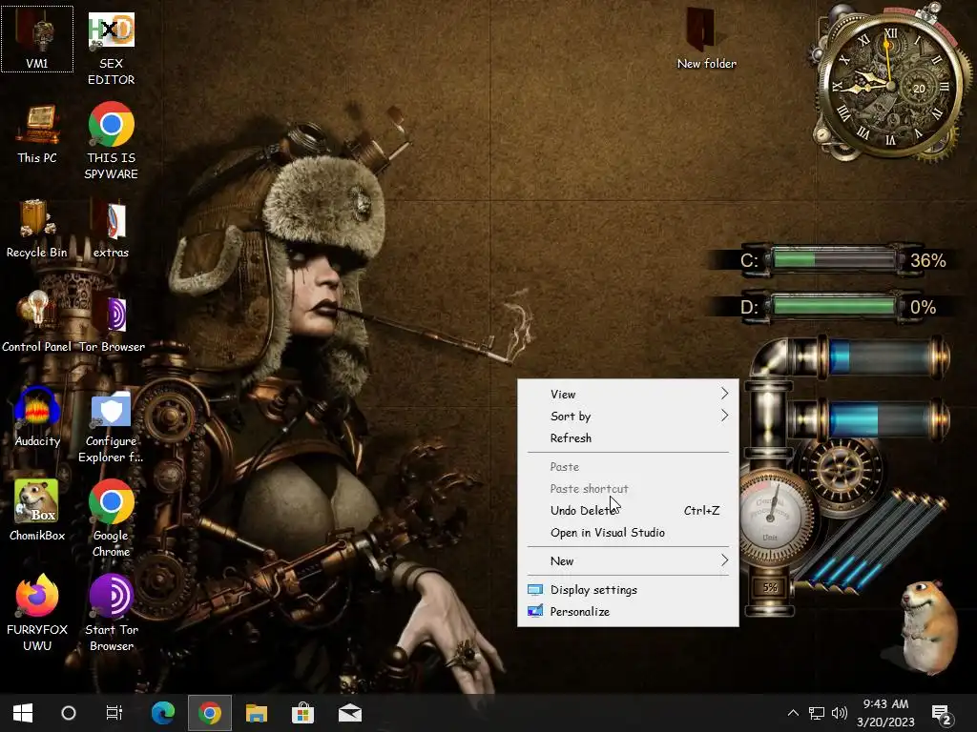Select the VM1 desktop icon
The width and height of the screenshot is (977, 732).
pos(37,39)
